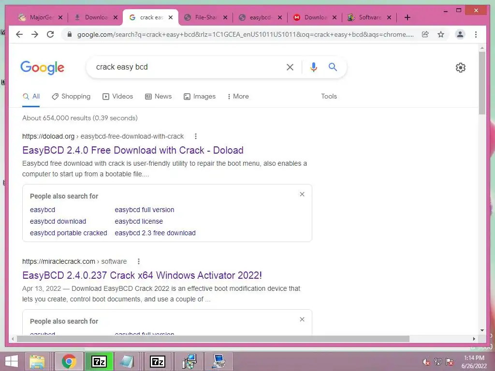Open Chrome's three-dot menu
The image size is (495, 371).
point(476,34)
